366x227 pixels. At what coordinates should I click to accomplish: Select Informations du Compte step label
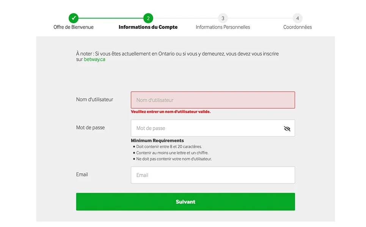tap(148, 27)
